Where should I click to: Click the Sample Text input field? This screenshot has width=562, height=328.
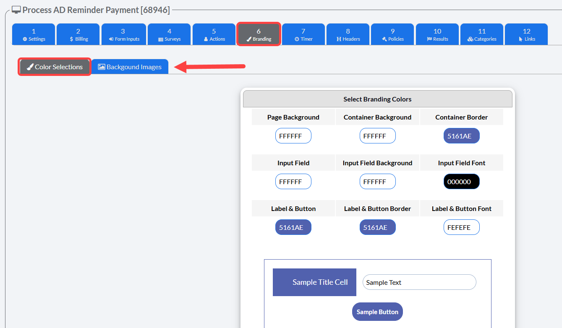click(x=419, y=282)
